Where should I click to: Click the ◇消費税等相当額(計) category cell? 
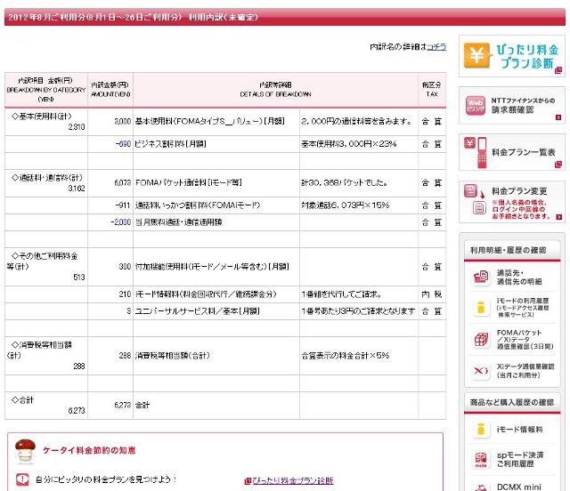point(46,356)
